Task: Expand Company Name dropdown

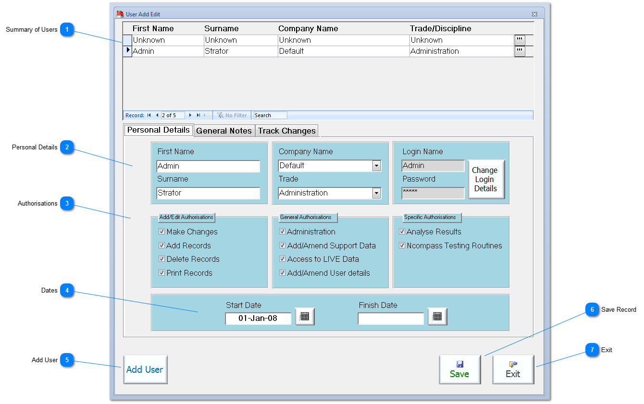Action: point(376,166)
